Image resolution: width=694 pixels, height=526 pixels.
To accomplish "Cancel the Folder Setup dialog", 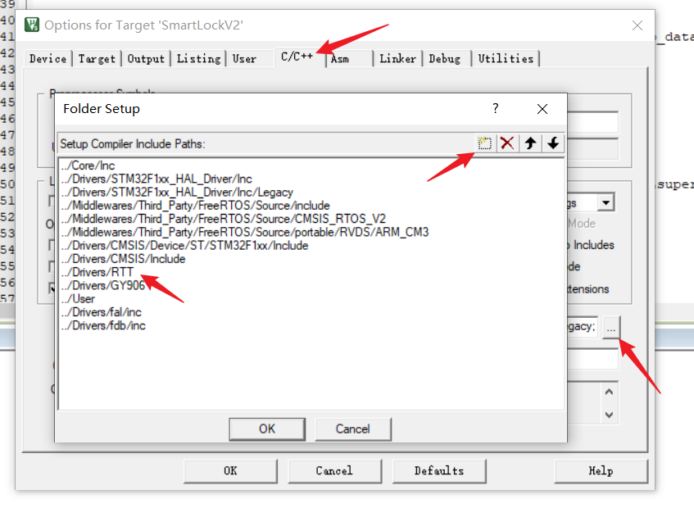I will [352, 429].
